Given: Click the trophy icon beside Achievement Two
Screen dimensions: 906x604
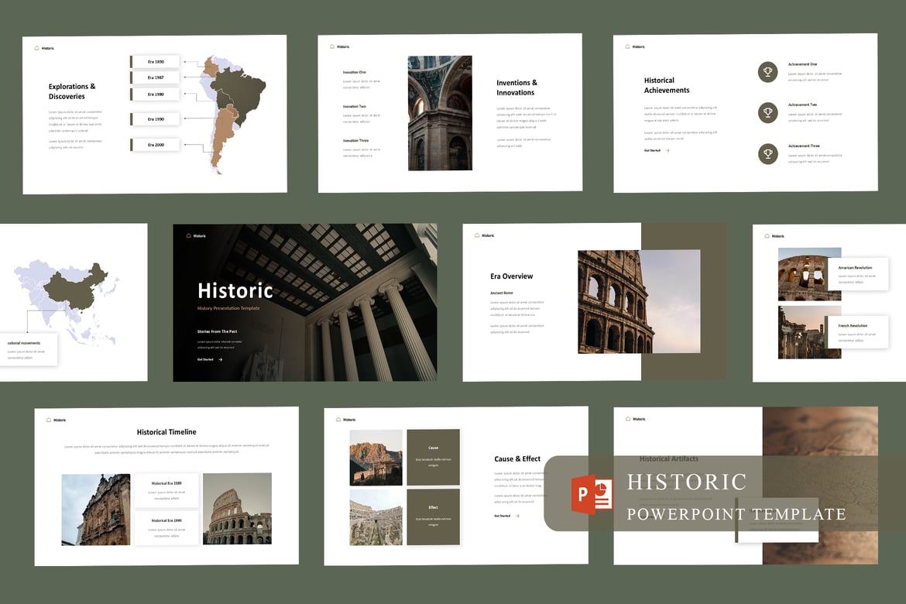Looking at the screenshot, I should tap(767, 113).
